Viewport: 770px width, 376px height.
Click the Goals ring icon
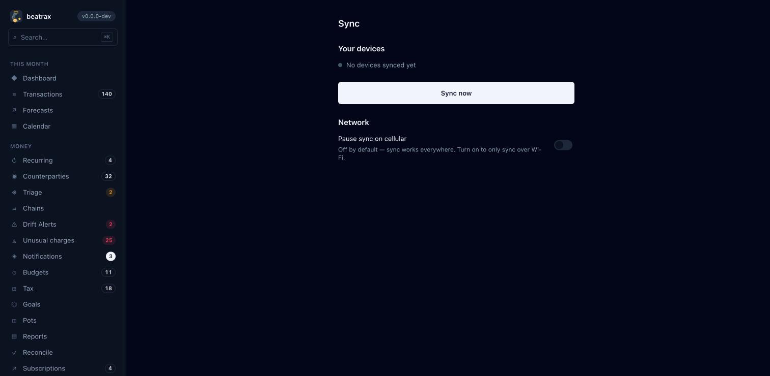coord(14,304)
